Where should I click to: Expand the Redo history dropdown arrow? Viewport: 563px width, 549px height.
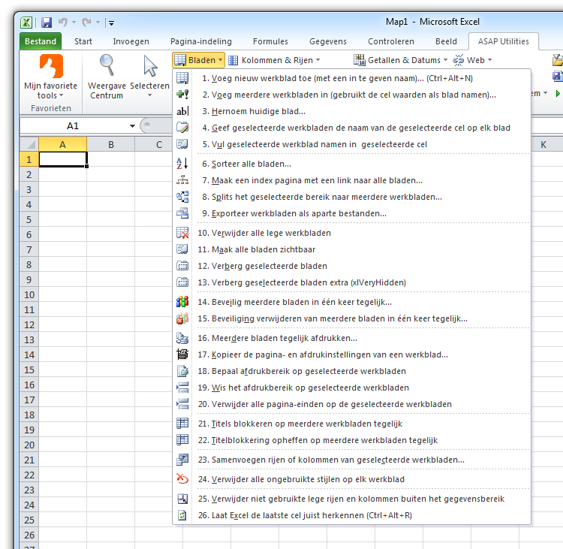pos(98,23)
